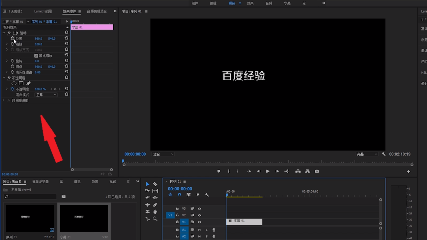Switch to 编辑 workspace
Screen dimensions: 427x240
pyautogui.click(x=213, y=3)
